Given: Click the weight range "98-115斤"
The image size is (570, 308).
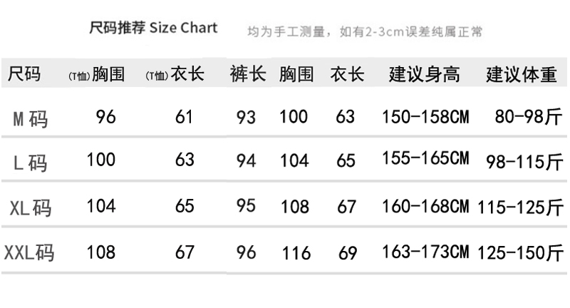Looking at the screenshot, I should (524, 162).
